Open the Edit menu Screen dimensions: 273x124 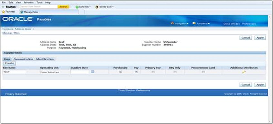tap(11, 3)
